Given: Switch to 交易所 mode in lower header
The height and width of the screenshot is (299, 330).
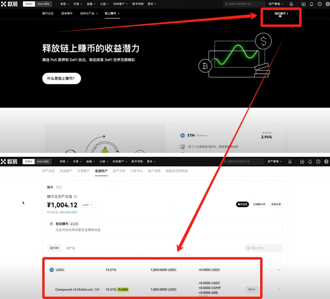Looking at the screenshot, I should [28, 162].
